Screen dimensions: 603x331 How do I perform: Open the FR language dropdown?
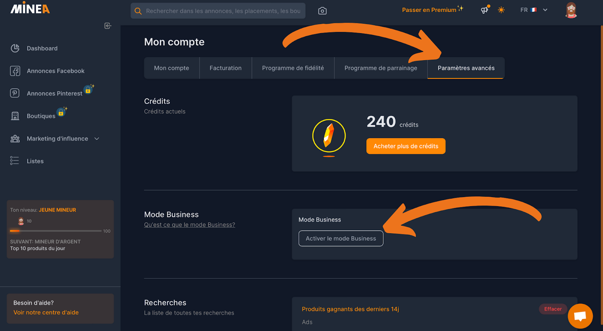[534, 10]
